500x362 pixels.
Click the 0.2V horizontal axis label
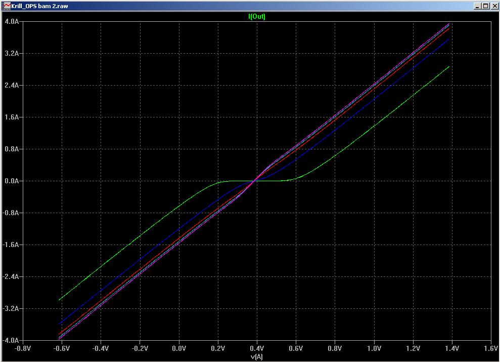click(x=218, y=348)
